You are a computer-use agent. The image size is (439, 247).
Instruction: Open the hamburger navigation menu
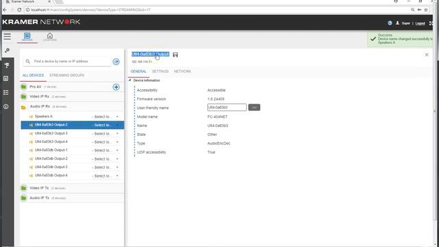click(7, 36)
